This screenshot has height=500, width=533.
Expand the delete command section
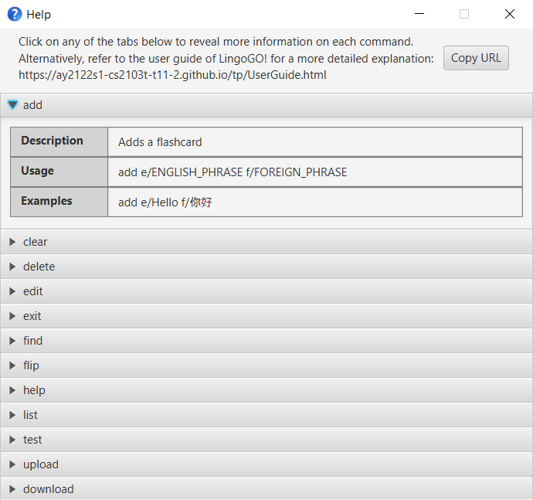tap(39, 267)
